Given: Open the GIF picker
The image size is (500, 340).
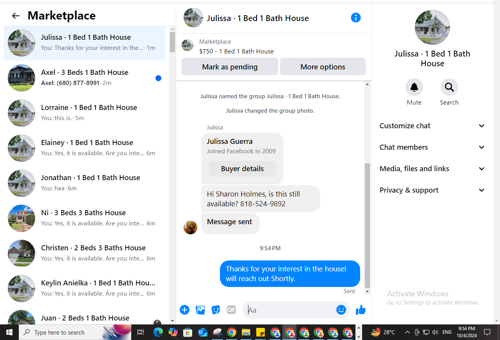Looking at the screenshot, I should point(231,310).
